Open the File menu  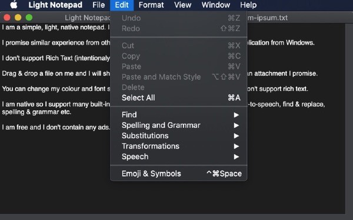tap(99, 5)
